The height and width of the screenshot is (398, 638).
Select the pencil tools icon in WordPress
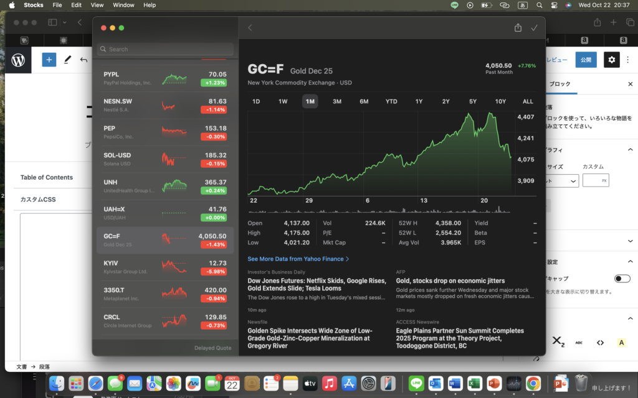tap(67, 60)
